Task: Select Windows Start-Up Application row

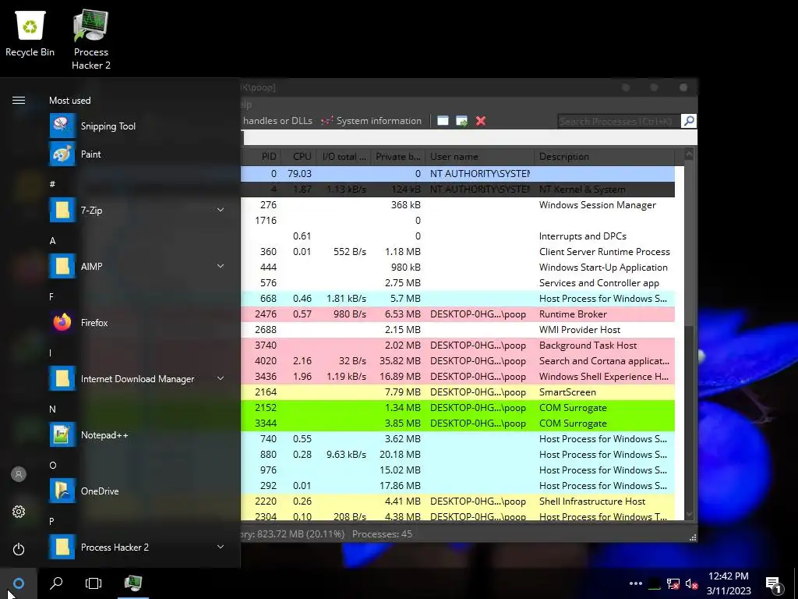Action: point(458,267)
